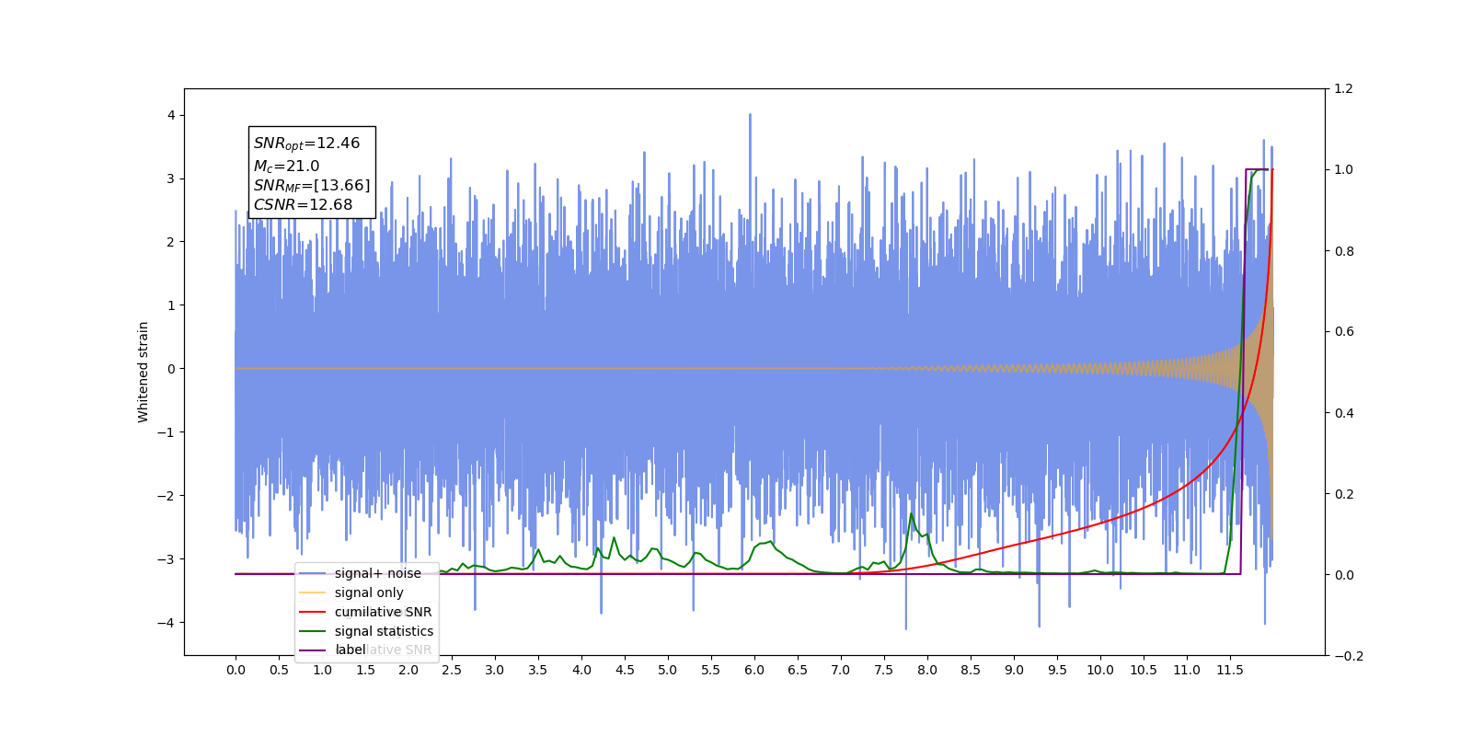
Task: Click right y-axis tick label 1.0
Action: click(x=1343, y=170)
